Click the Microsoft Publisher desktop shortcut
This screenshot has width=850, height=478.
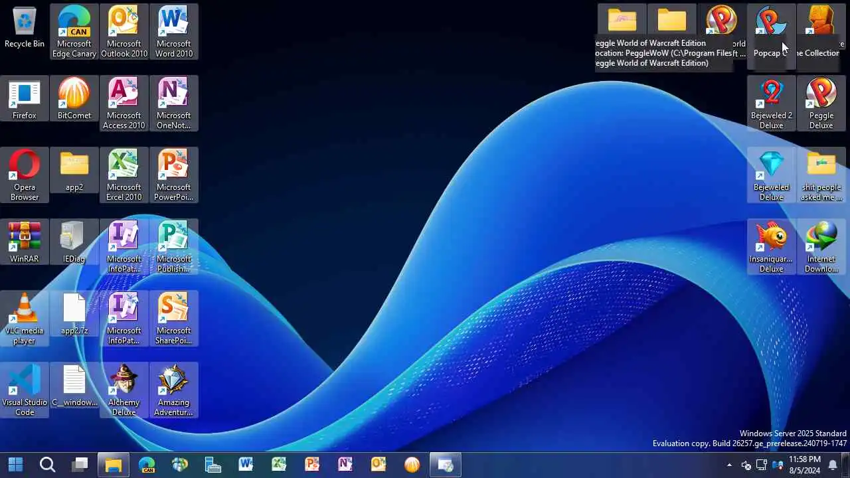coord(174,246)
